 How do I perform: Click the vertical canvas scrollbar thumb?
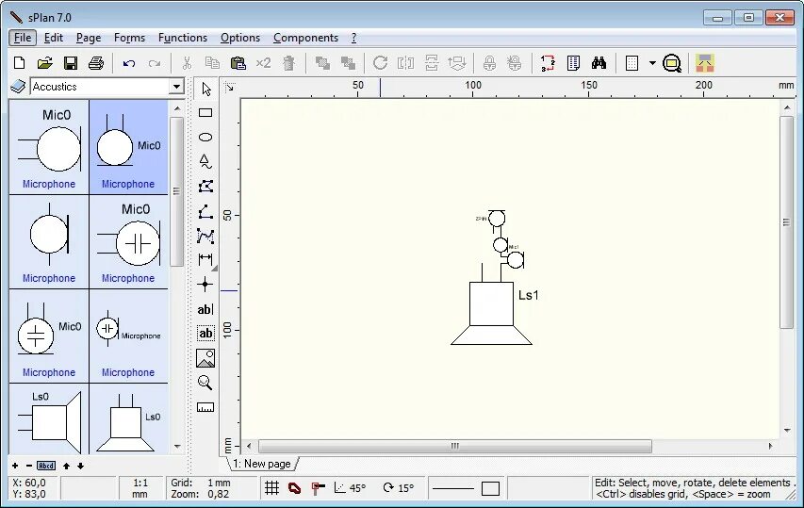[x=787, y=222]
